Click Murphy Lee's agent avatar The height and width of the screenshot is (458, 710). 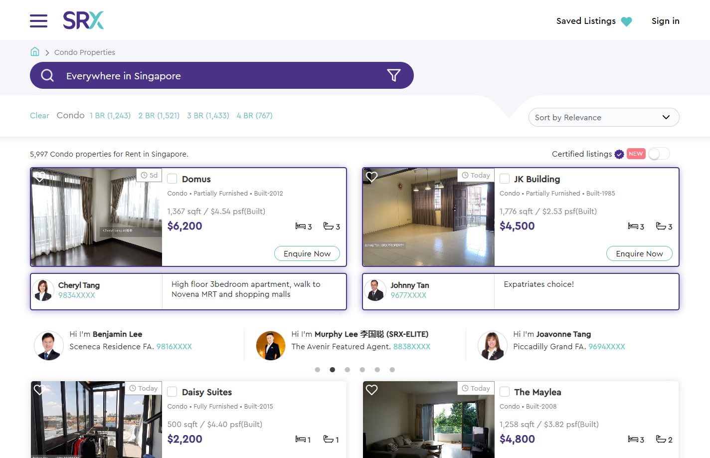pos(271,346)
